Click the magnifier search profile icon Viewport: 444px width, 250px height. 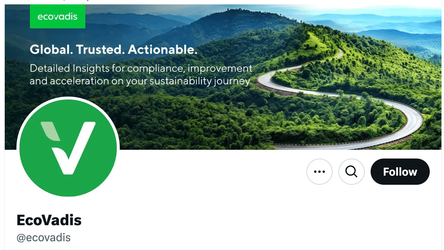click(352, 172)
